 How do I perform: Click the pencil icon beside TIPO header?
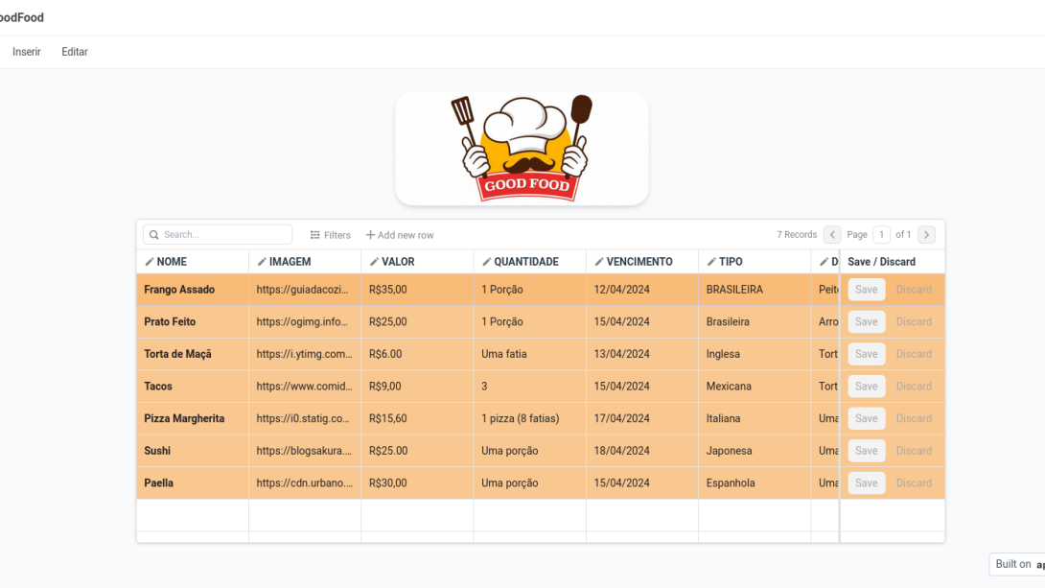[x=711, y=262]
